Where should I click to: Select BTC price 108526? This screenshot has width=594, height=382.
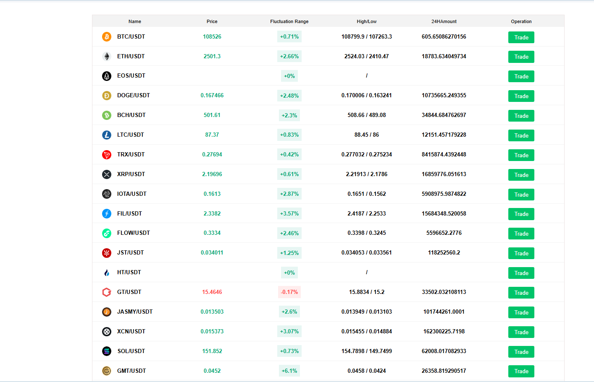coord(212,36)
